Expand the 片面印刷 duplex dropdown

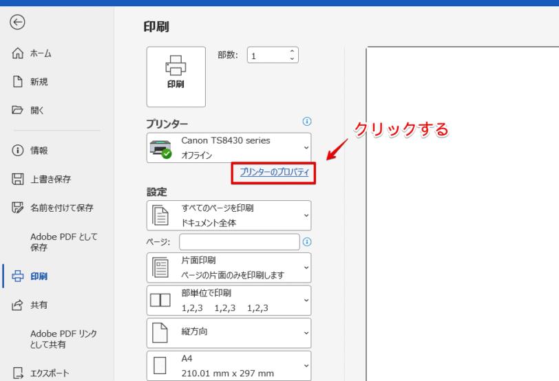(x=229, y=268)
